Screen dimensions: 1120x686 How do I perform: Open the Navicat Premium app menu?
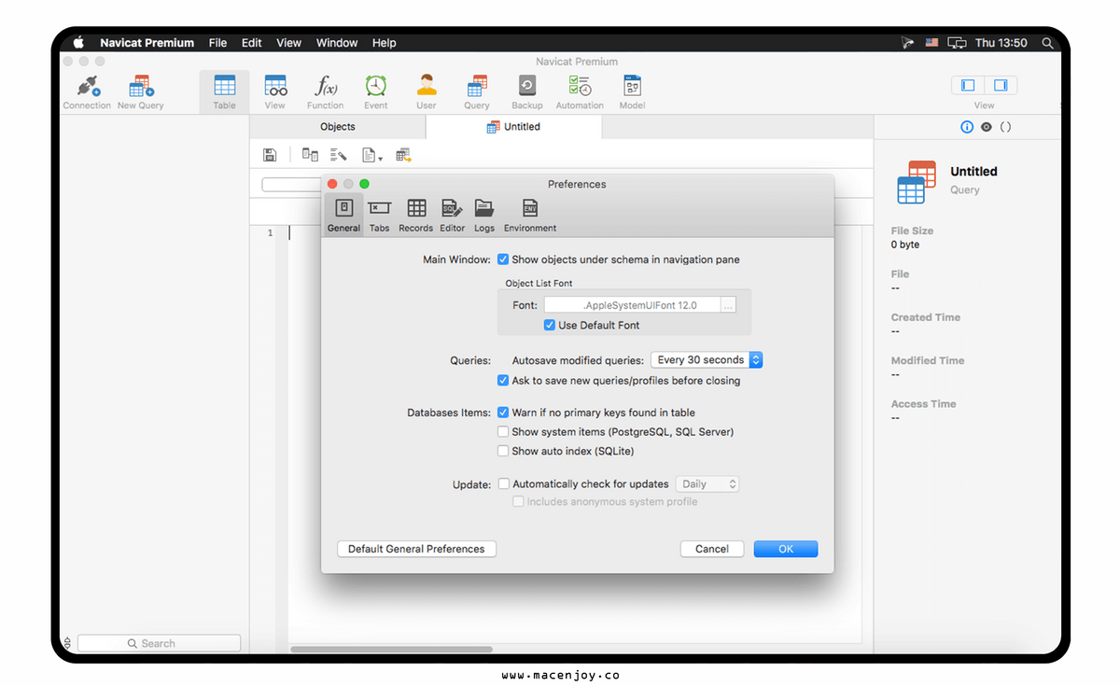[x=147, y=43]
